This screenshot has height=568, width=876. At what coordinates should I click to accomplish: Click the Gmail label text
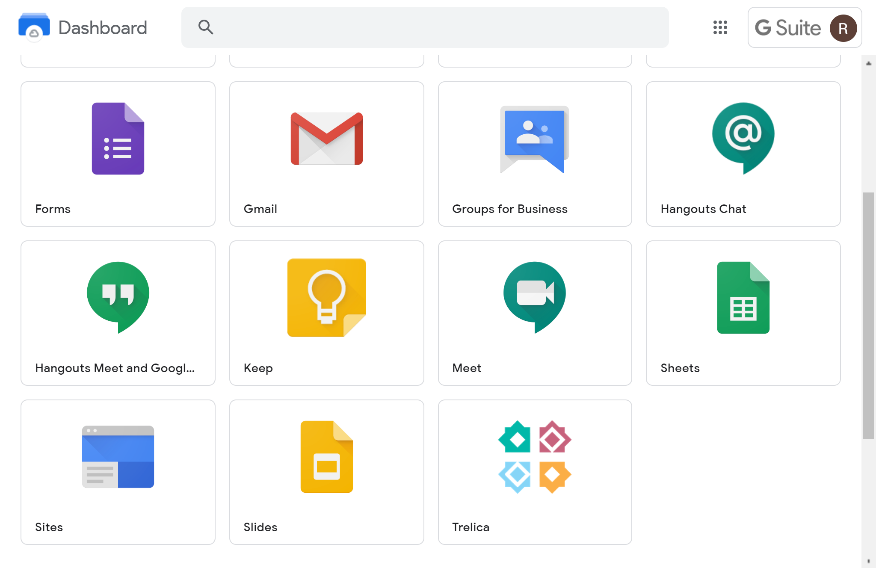click(260, 209)
